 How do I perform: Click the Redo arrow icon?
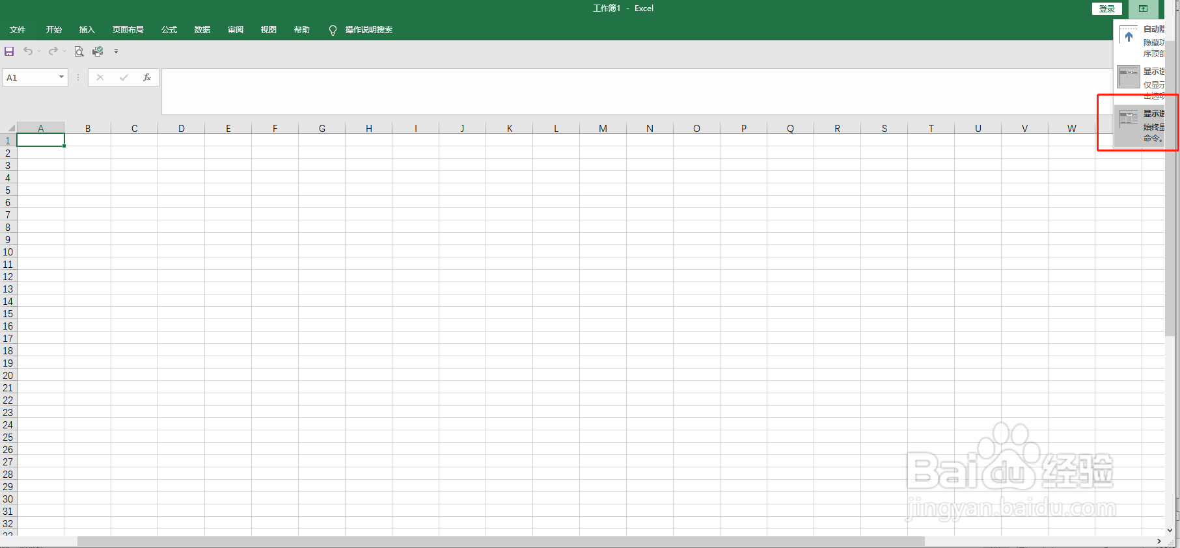click(53, 51)
